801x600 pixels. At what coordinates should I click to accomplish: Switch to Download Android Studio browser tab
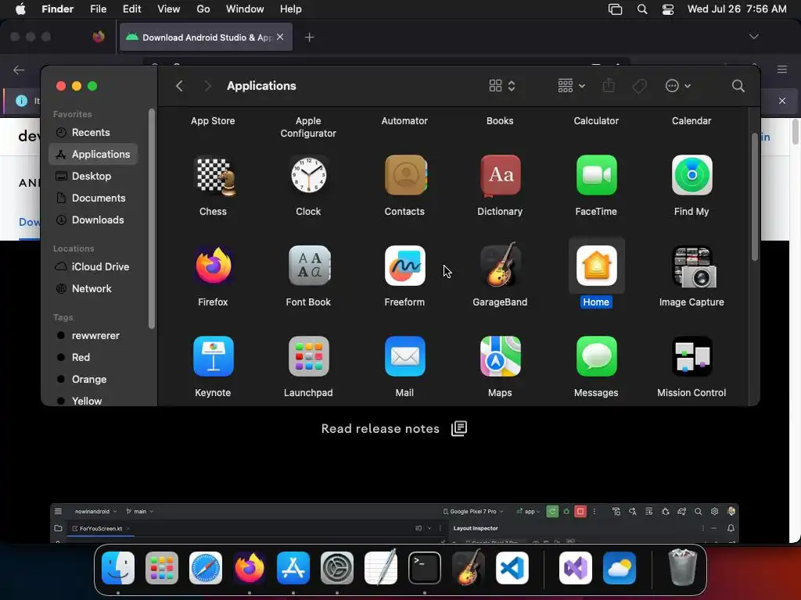click(x=206, y=37)
